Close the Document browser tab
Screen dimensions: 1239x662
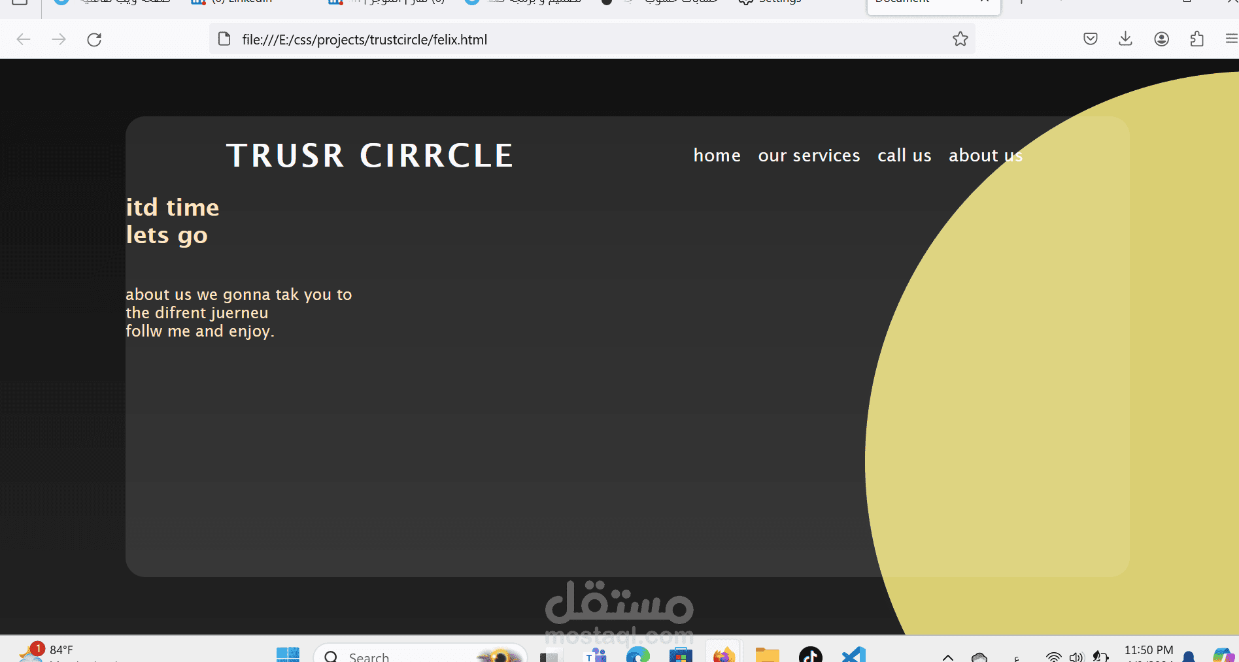985,2
